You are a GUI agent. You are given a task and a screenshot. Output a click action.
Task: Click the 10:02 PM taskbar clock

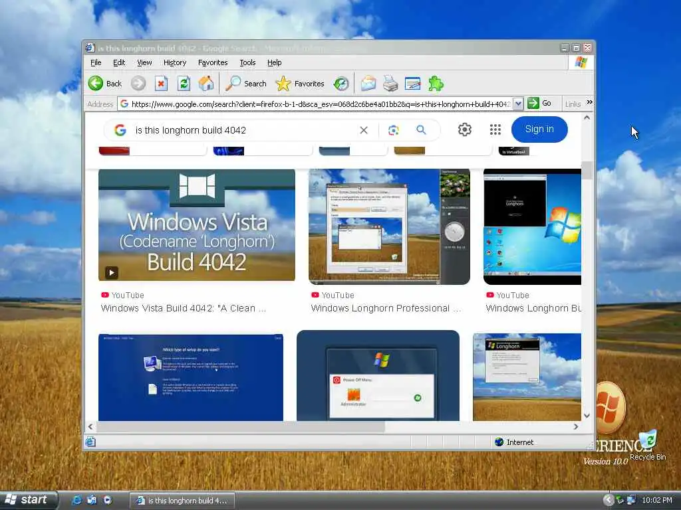coord(656,500)
